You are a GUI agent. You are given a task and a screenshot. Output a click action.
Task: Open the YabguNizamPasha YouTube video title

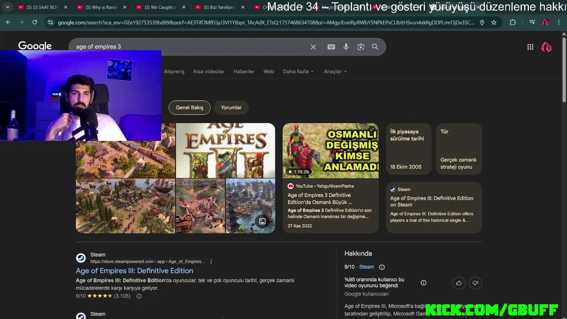320,198
